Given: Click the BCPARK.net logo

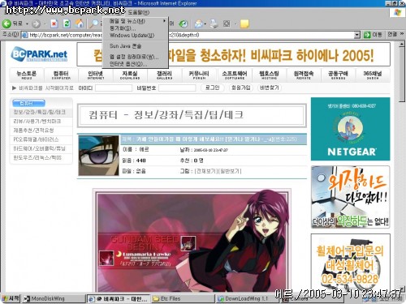Looking at the screenshot, I should 39,54.
